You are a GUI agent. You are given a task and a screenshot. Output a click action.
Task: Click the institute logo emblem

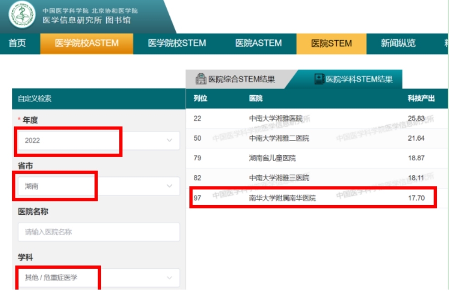(22, 15)
